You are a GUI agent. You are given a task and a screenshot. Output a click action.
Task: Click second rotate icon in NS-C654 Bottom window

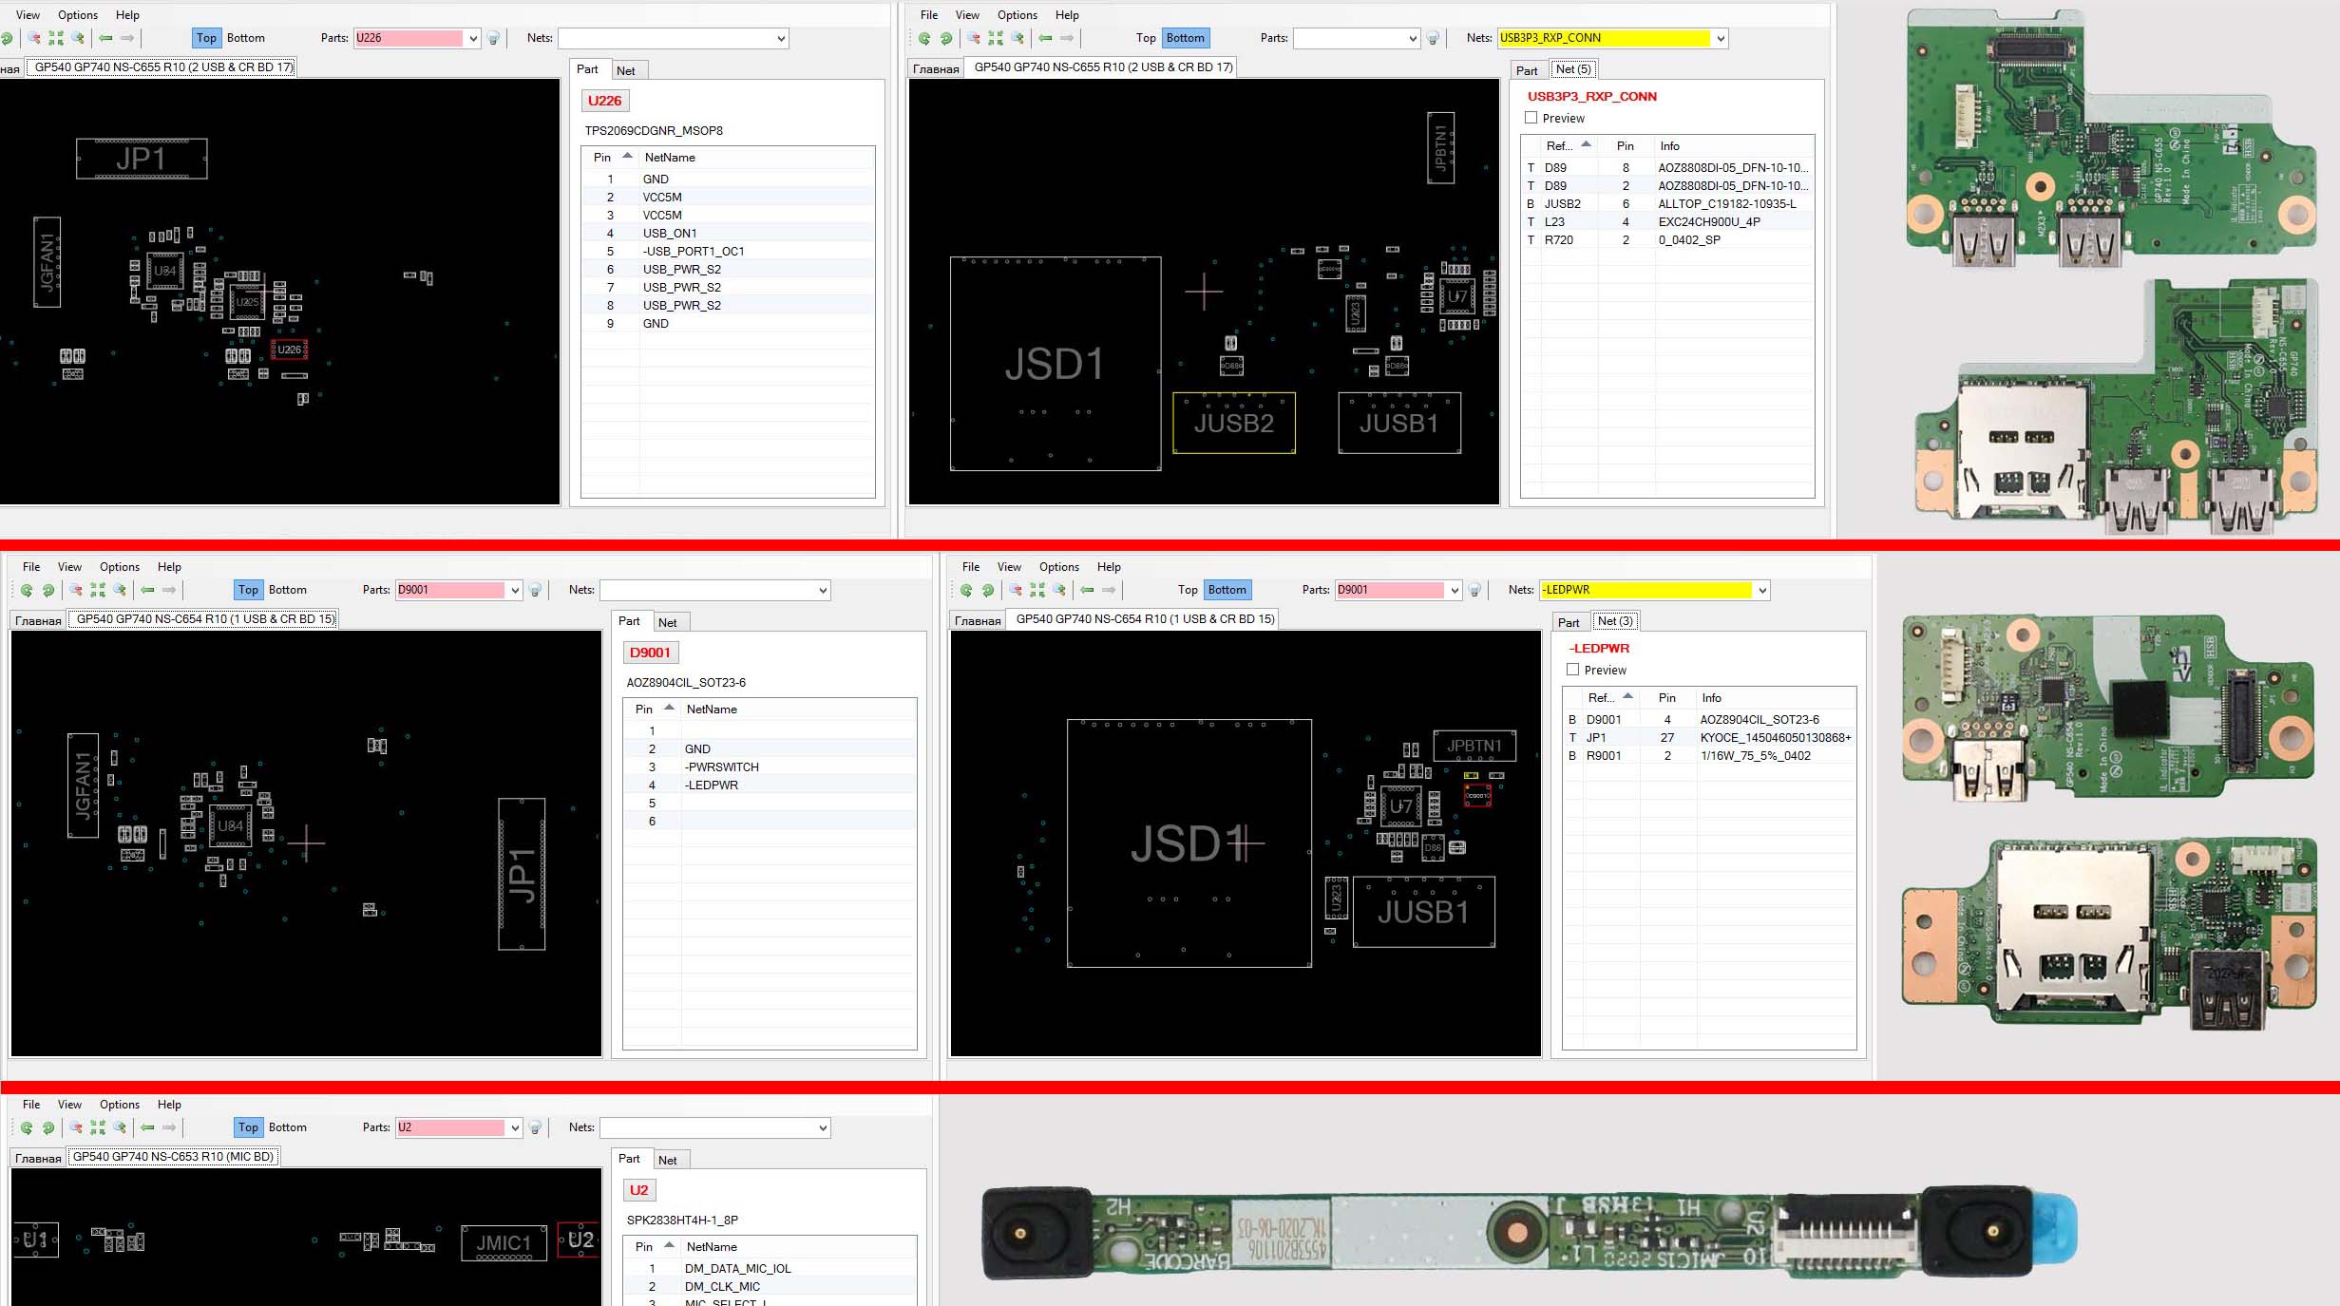coord(988,590)
